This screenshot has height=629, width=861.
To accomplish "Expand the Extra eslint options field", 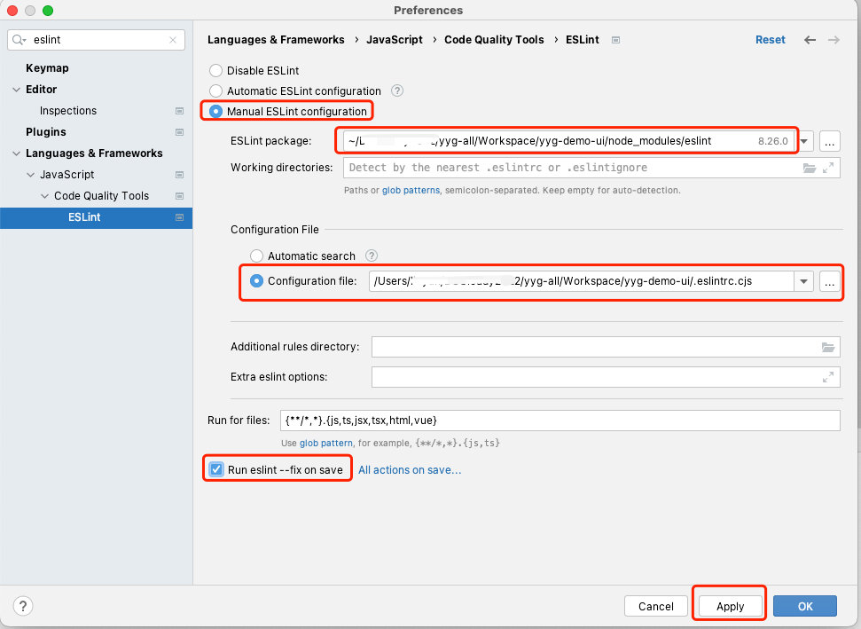I will click(828, 377).
